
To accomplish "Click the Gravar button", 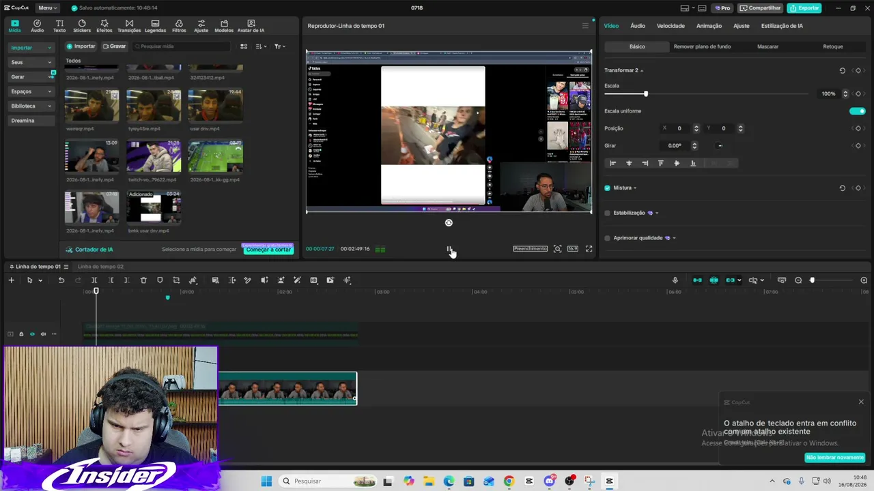I will 114,46.
